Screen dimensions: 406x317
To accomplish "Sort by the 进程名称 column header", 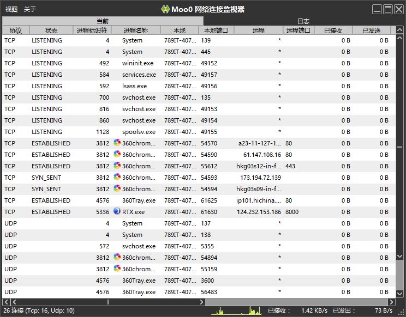I will tap(136, 31).
